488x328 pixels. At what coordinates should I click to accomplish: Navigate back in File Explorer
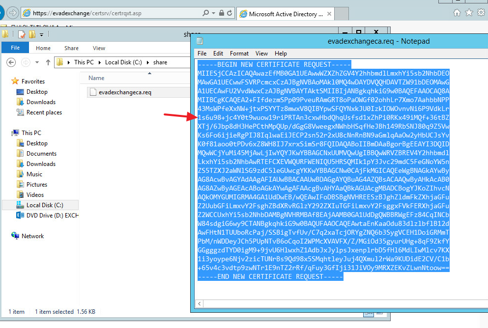coord(11,62)
